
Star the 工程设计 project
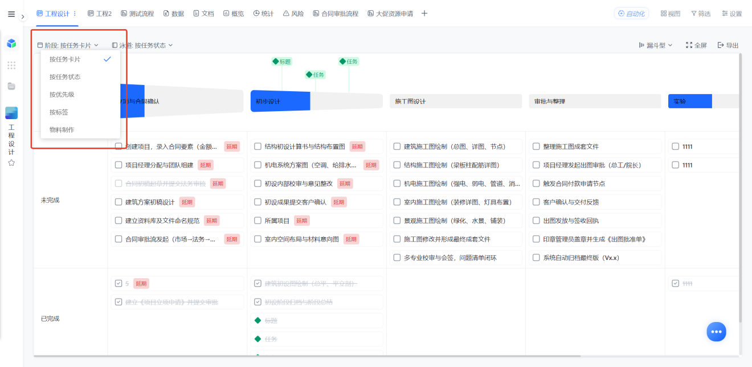(11, 163)
